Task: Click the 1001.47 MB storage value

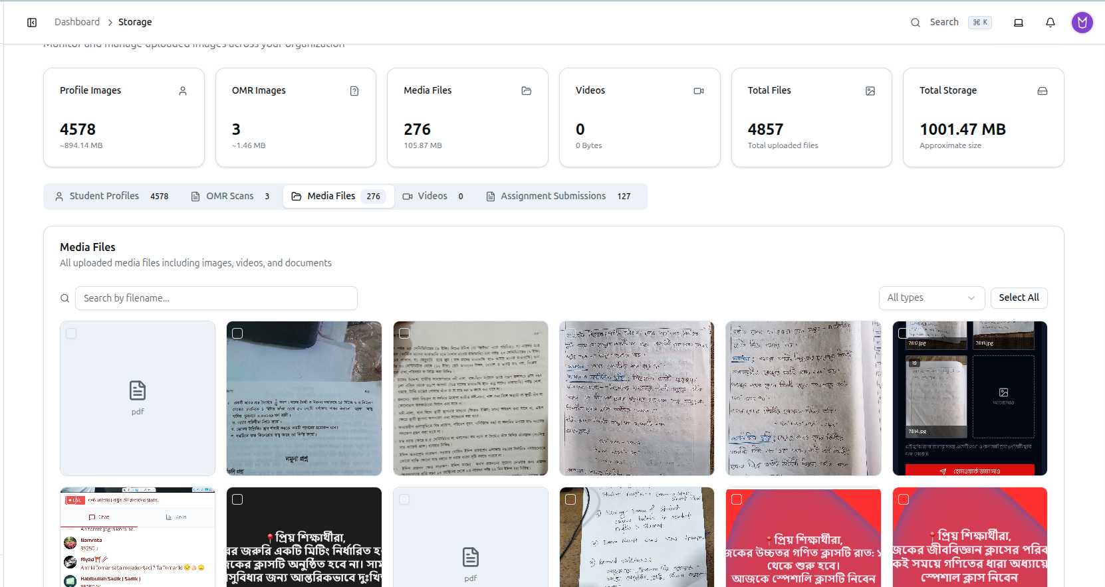Action: click(963, 129)
